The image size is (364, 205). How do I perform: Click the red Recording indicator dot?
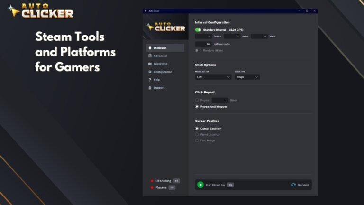click(x=152, y=181)
